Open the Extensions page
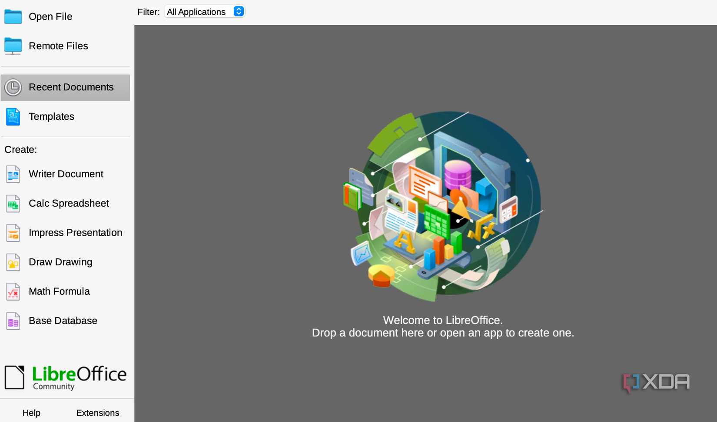717x422 pixels. tap(97, 412)
